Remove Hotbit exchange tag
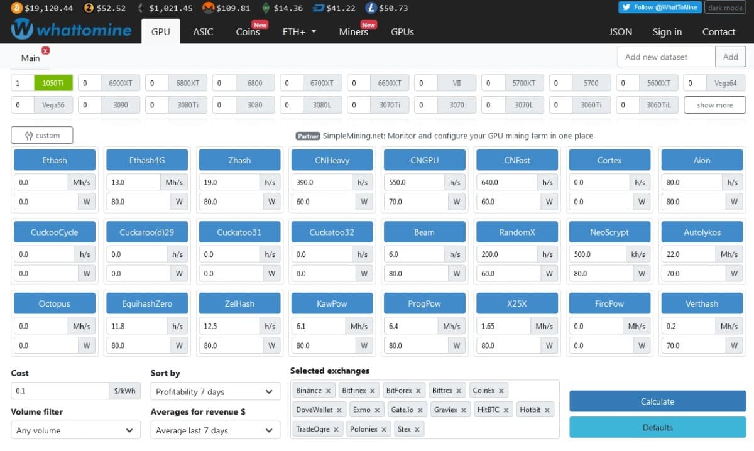The image size is (754, 451). point(547,410)
